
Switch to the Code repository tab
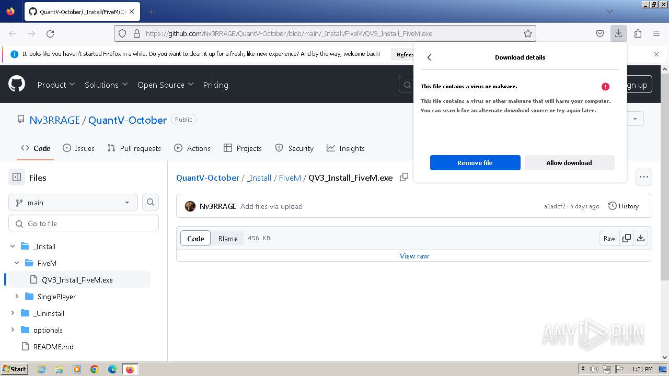(36, 148)
